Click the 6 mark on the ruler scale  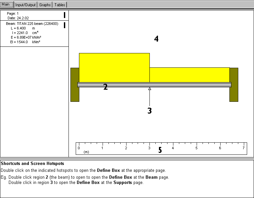(x=220, y=148)
